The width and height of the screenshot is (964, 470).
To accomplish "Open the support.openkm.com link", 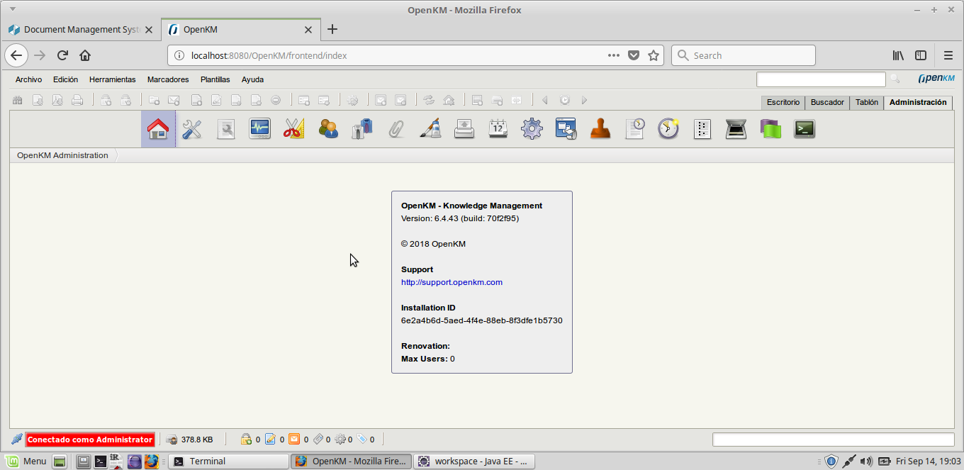I will pos(452,282).
